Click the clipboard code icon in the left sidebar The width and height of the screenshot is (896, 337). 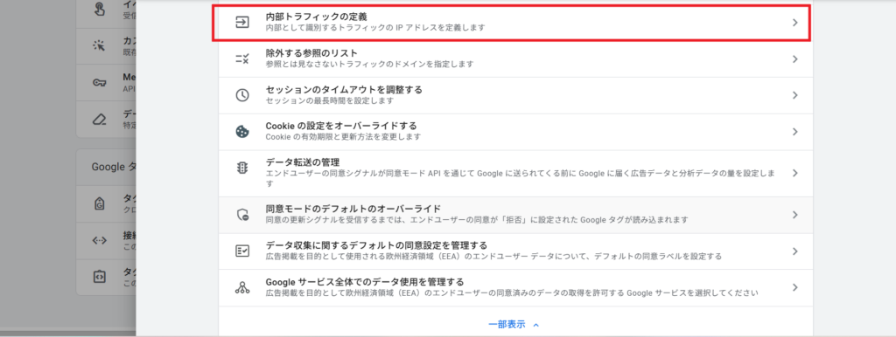click(x=99, y=277)
